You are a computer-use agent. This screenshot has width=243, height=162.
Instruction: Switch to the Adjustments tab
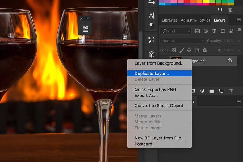(x=188, y=20)
